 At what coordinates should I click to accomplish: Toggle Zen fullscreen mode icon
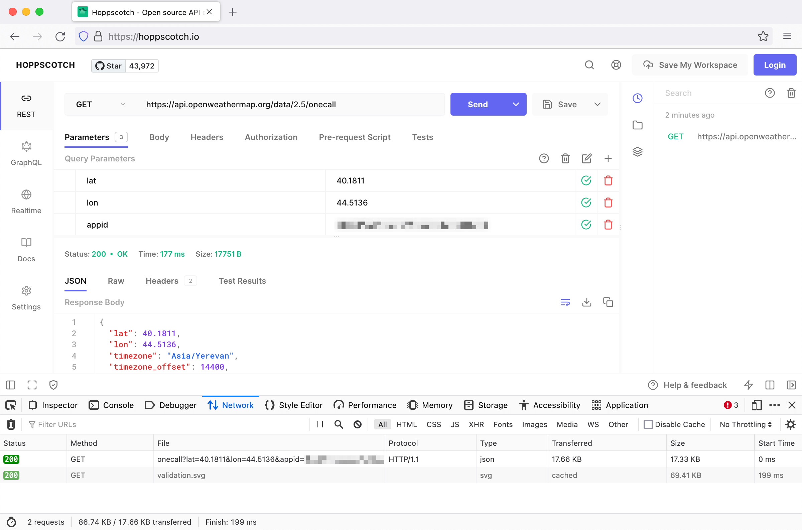click(32, 385)
